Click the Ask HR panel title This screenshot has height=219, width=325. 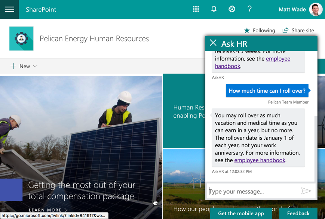[x=234, y=44]
